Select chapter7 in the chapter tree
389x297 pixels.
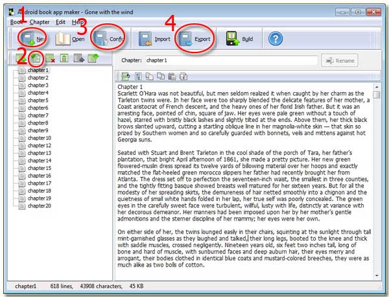(x=38, y=115)
